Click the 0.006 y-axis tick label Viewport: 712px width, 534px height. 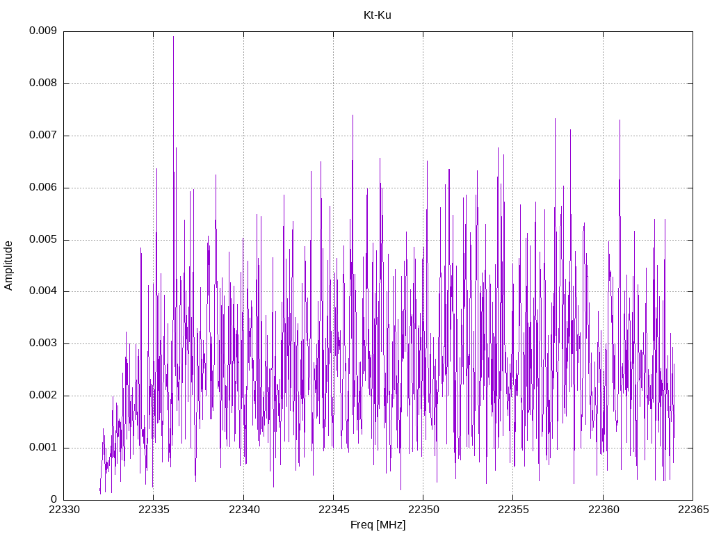pos(43,187)
